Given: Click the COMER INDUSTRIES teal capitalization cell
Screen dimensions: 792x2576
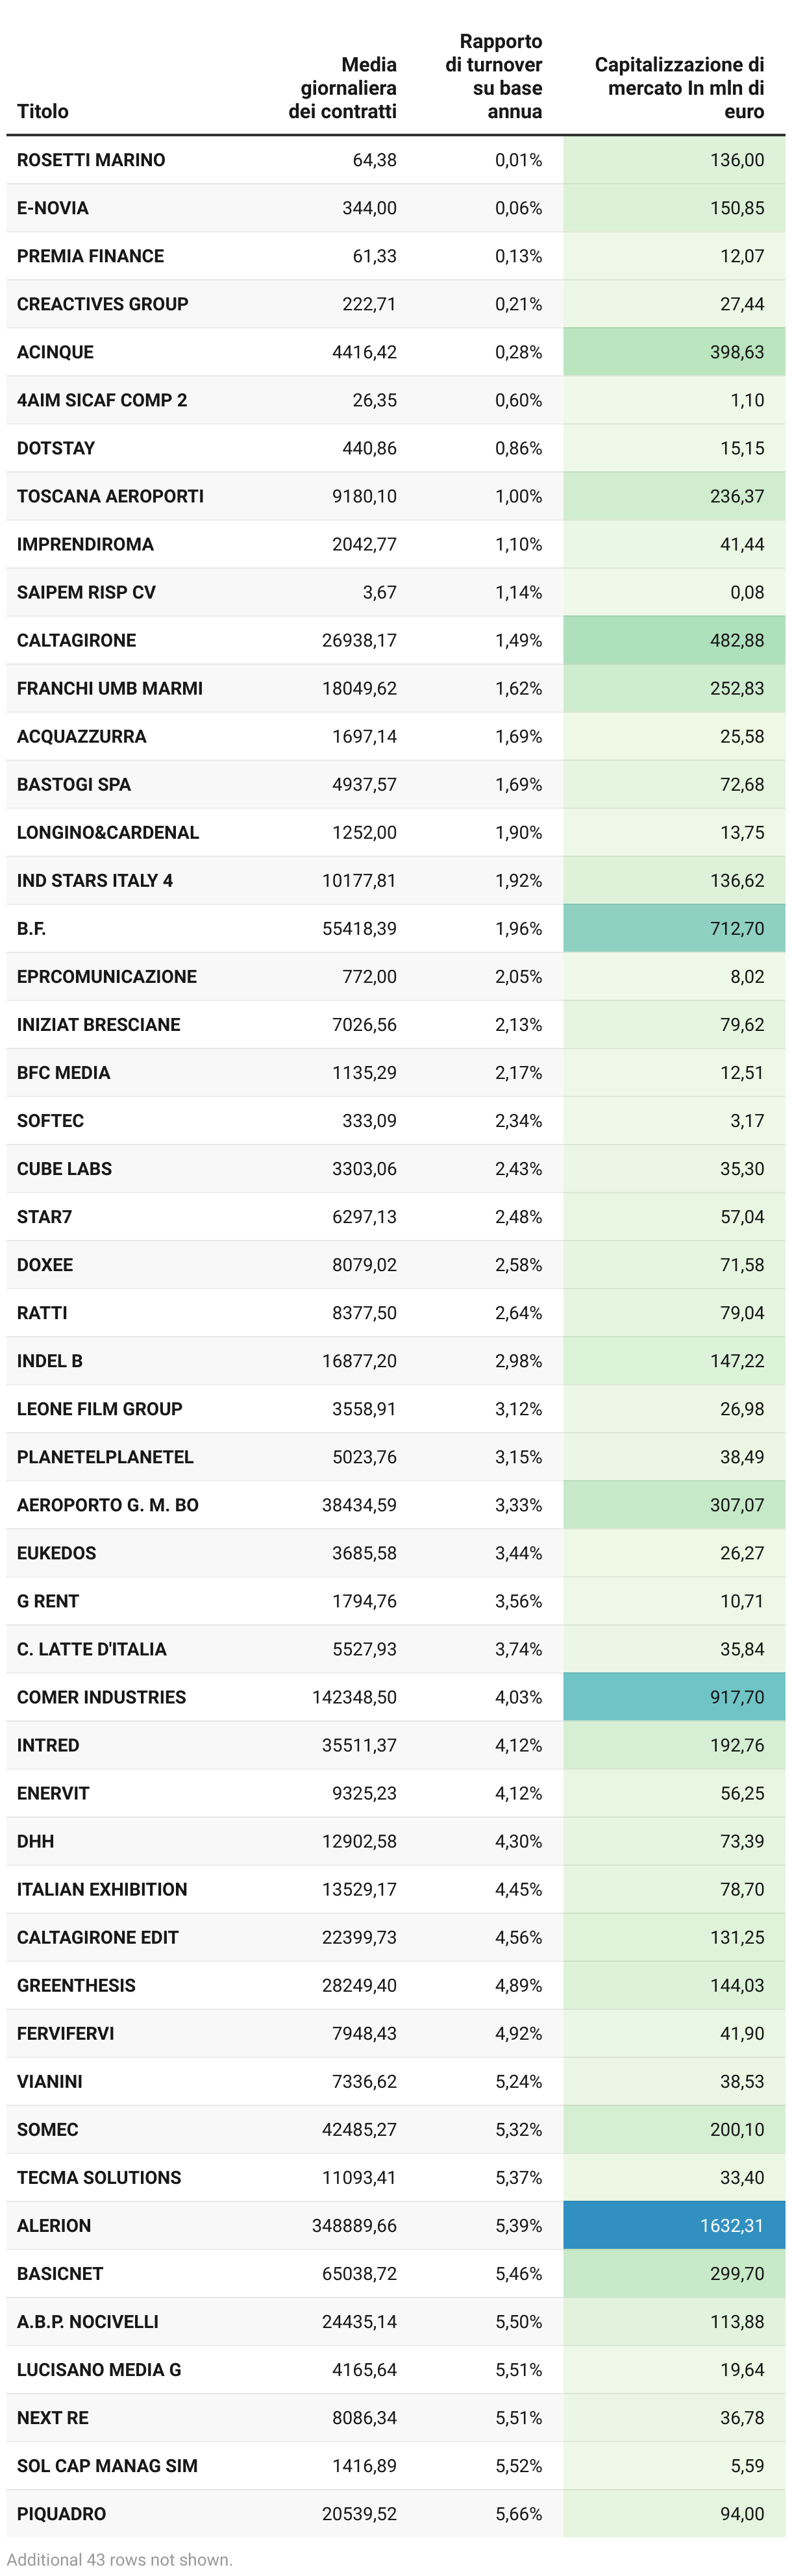Looking at the screenshot, I should tap(673, 1697).
